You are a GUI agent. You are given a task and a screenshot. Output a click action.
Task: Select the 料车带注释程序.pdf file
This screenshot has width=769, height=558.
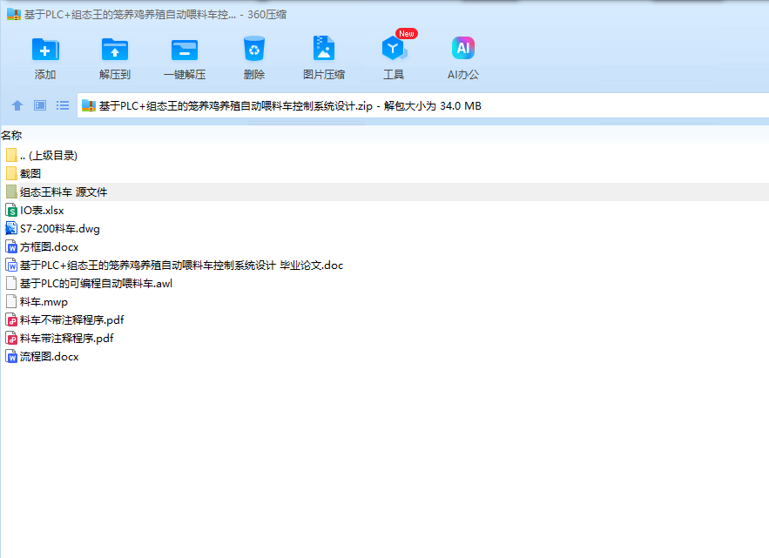[385, 339]
